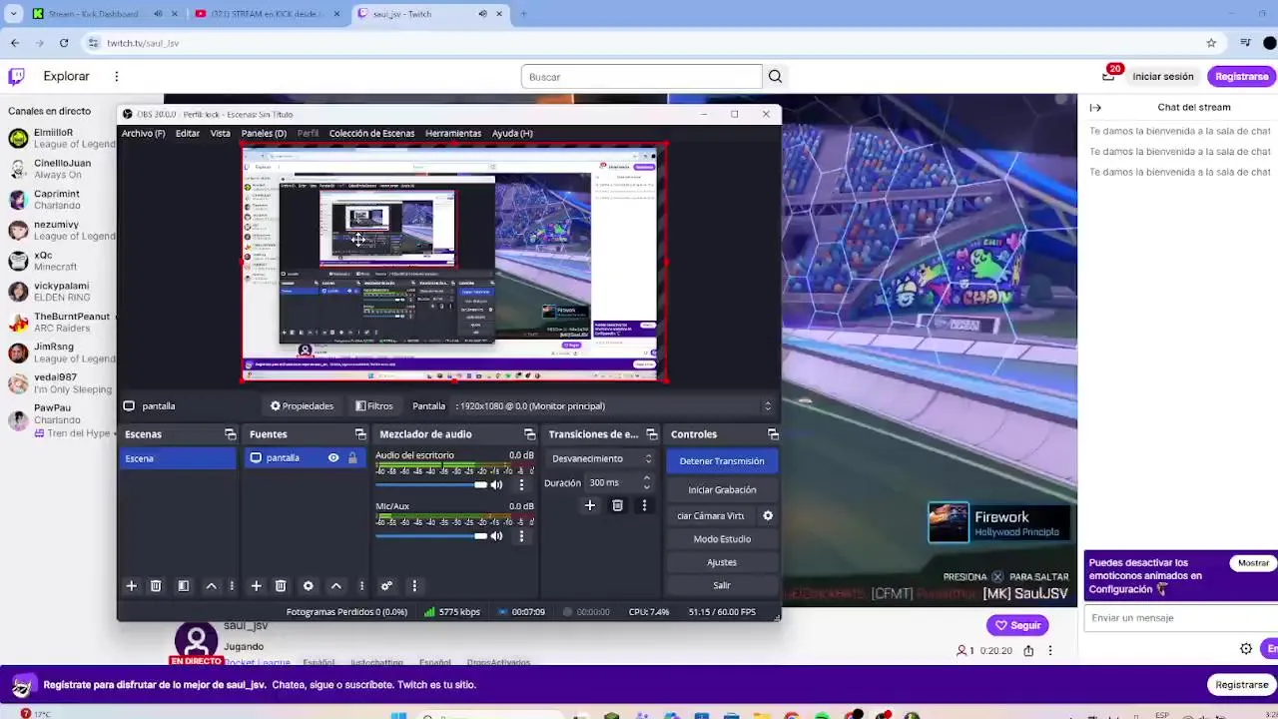The height and width of the screenshot is (719, 1278).
Task: Set Mic/Aux volume slider
Action: point(431,536)
